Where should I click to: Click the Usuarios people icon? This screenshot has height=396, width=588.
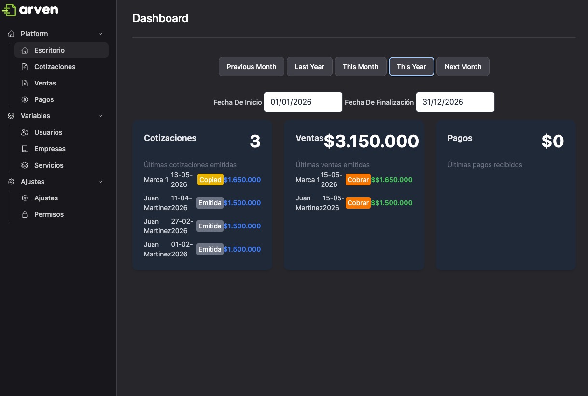click(x=25, y=132)
